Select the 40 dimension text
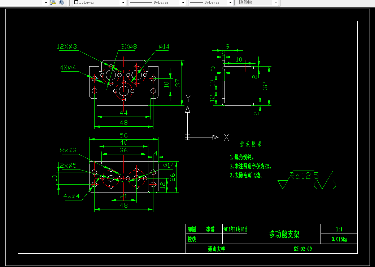The width and height of the screenshot is (375, 267). (x=124, y=142)
